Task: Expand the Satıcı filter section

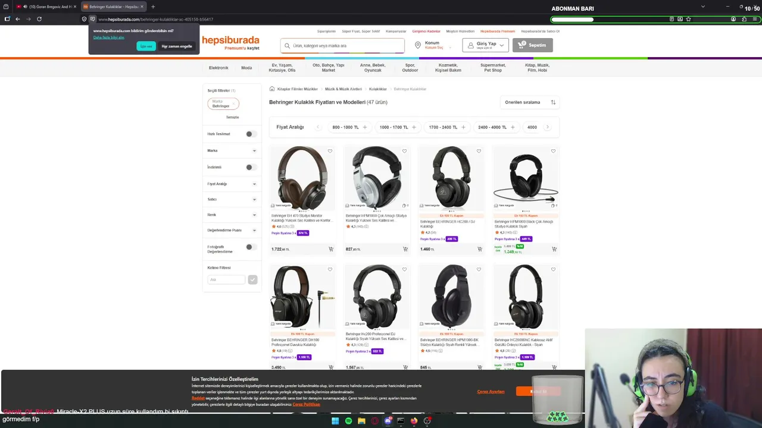Action: tap(232, 199)
